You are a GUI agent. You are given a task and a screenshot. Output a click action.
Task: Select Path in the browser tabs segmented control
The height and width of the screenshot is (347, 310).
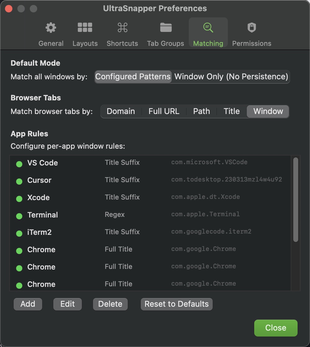pyautogui.click(x=201, y=111)
